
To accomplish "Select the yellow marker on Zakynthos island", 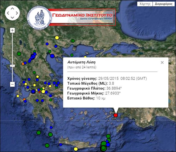I will point(18,96).
